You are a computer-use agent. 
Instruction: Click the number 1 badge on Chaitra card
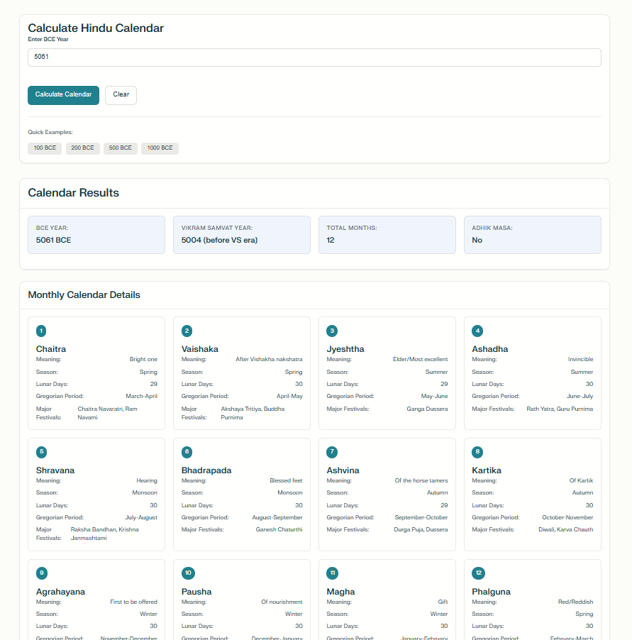tap(41, 331)
